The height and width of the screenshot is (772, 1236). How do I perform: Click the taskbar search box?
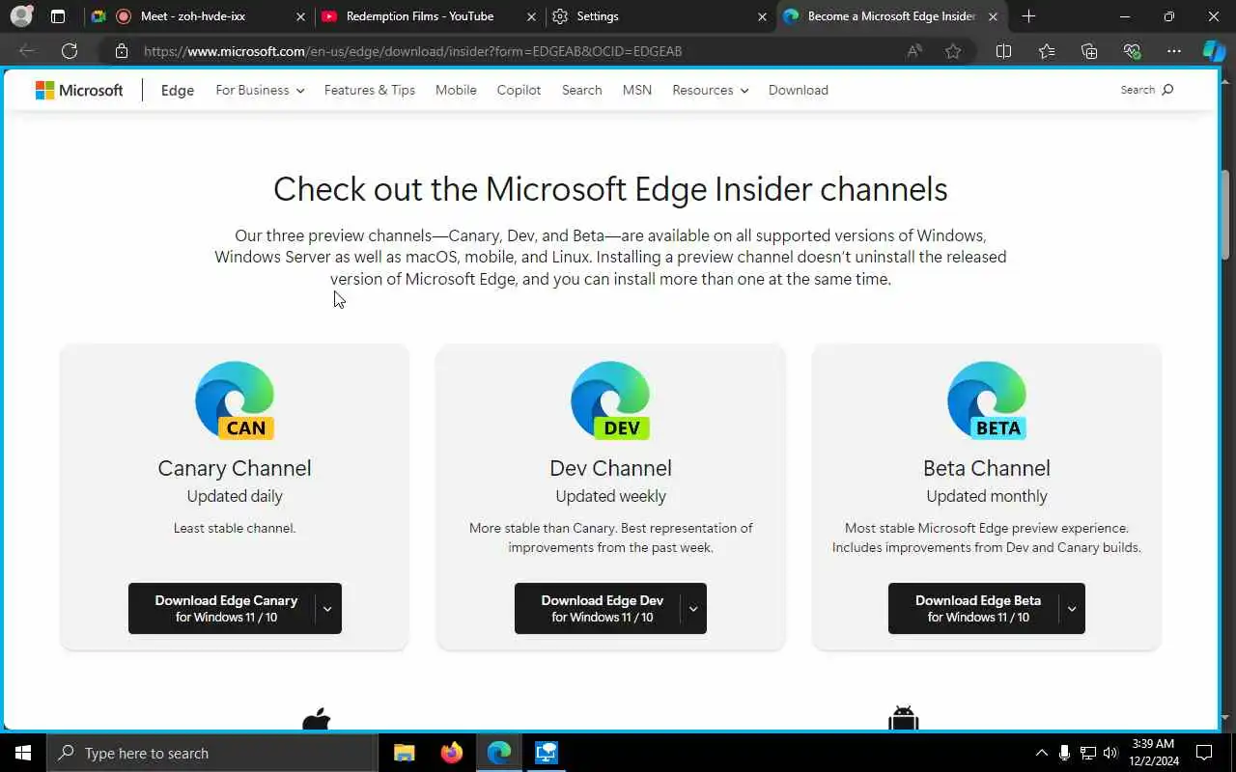[212, 753]
